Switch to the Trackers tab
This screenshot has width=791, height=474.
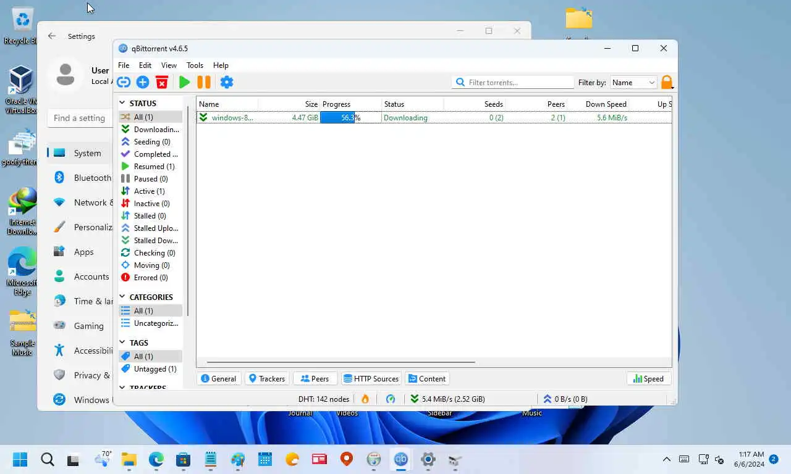point(266,378)
